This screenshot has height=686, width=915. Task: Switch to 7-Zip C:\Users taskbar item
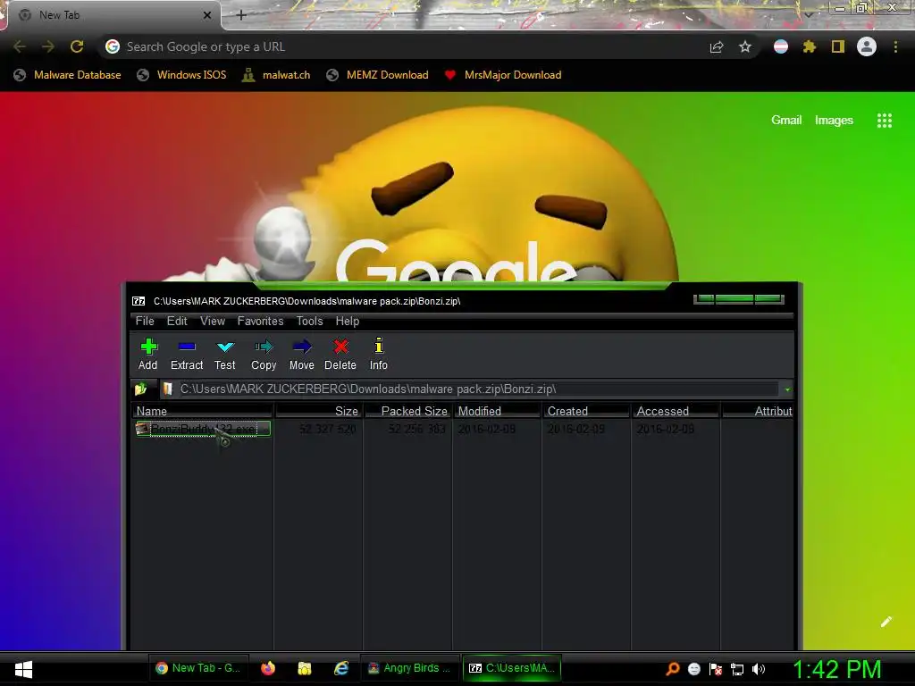click(512, 668)
